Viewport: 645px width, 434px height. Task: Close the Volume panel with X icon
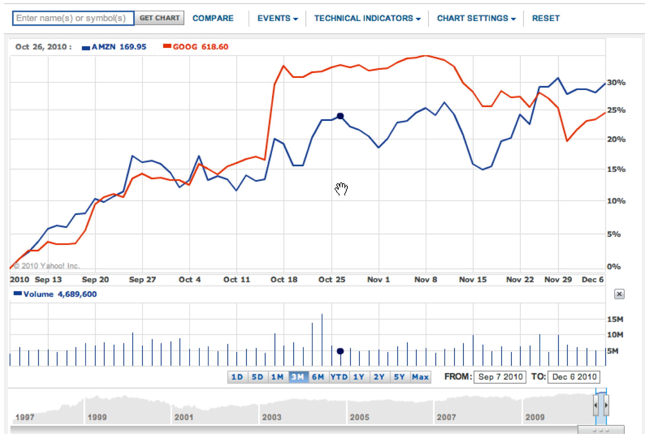click(619, 294)
